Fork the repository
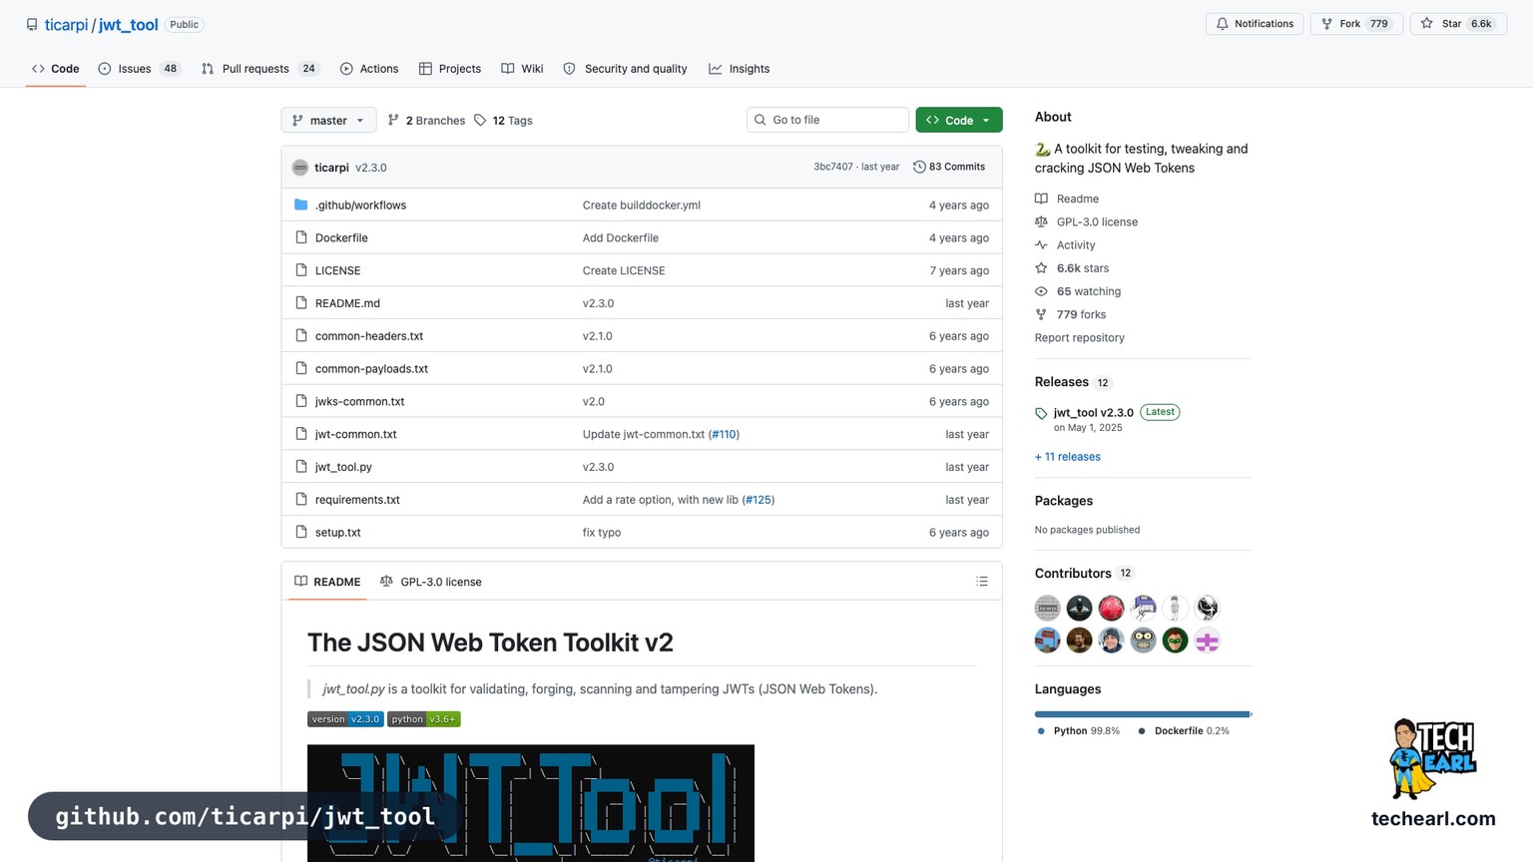The height and width of the screenshot is (862, 1533). [1356, 24]
